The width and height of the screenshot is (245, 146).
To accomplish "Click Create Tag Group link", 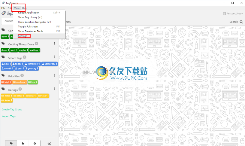I will pos(12,109).
